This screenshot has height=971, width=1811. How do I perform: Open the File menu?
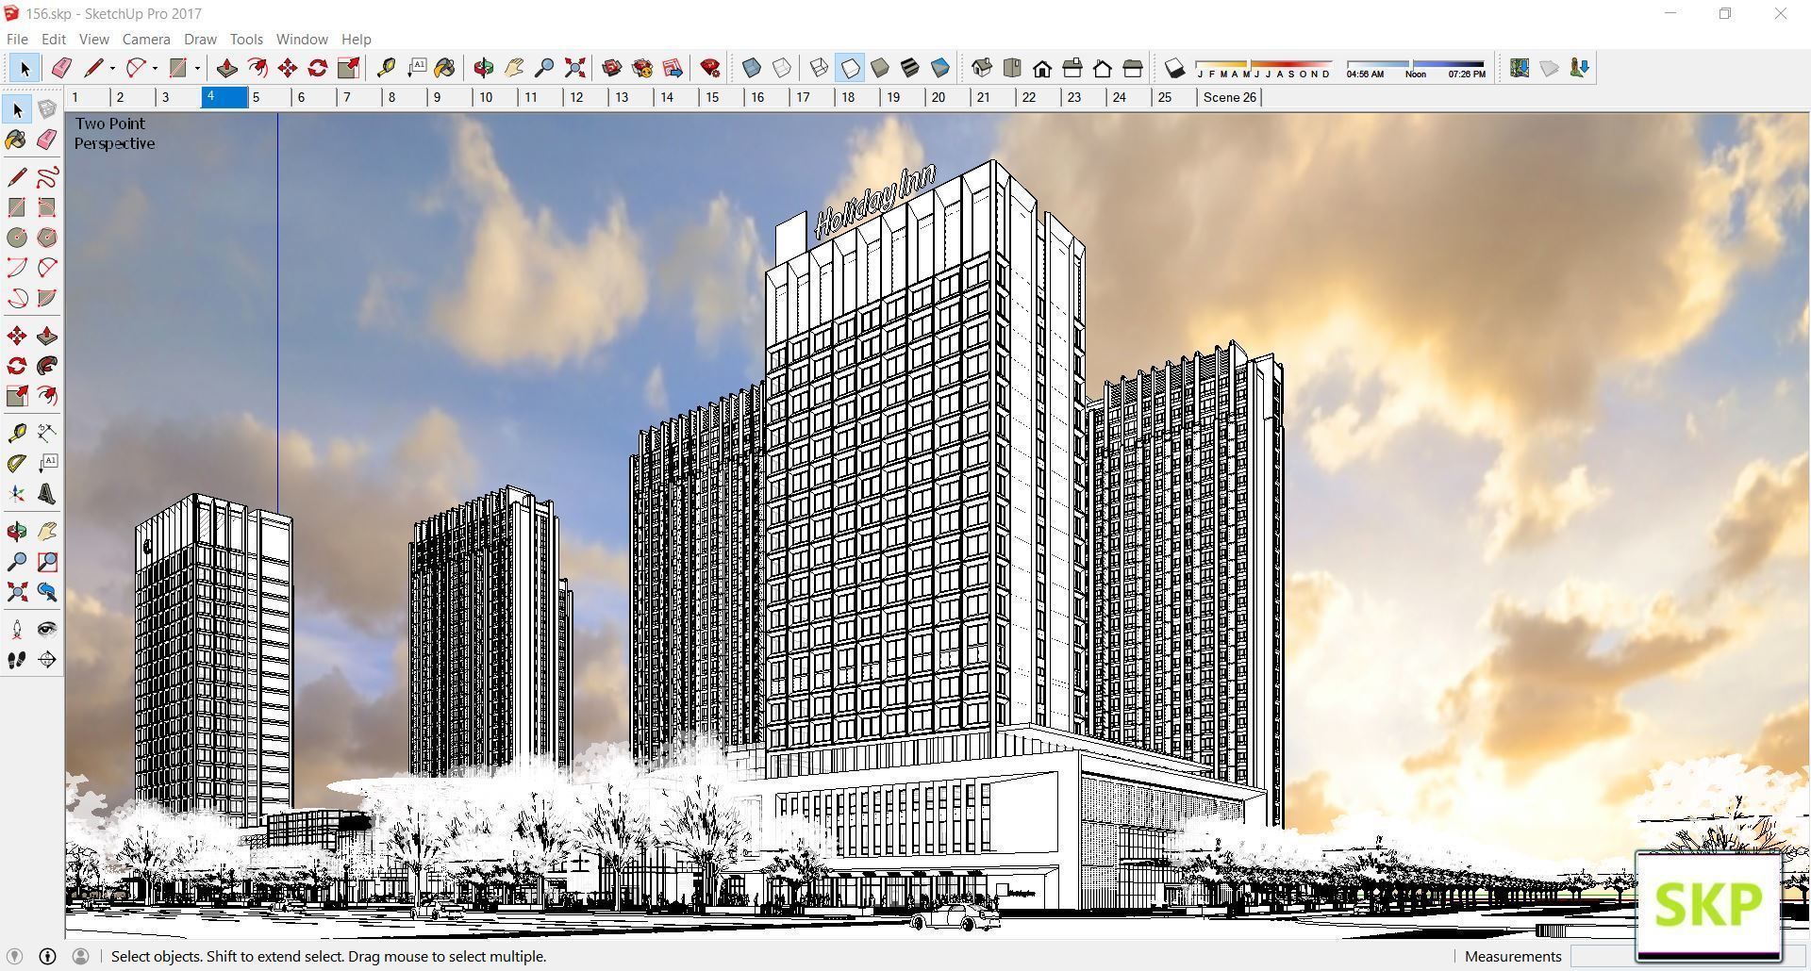pyautogui.click(x=17, y=39)
